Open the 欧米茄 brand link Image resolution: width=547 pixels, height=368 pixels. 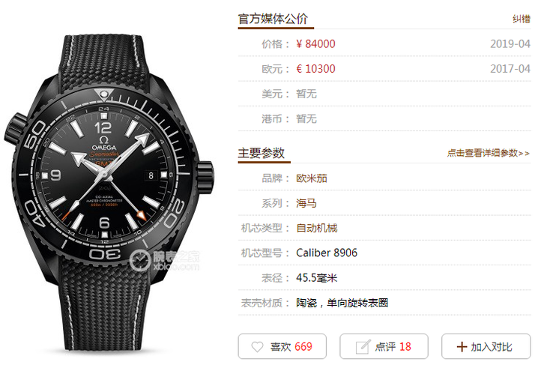[312, 178]
